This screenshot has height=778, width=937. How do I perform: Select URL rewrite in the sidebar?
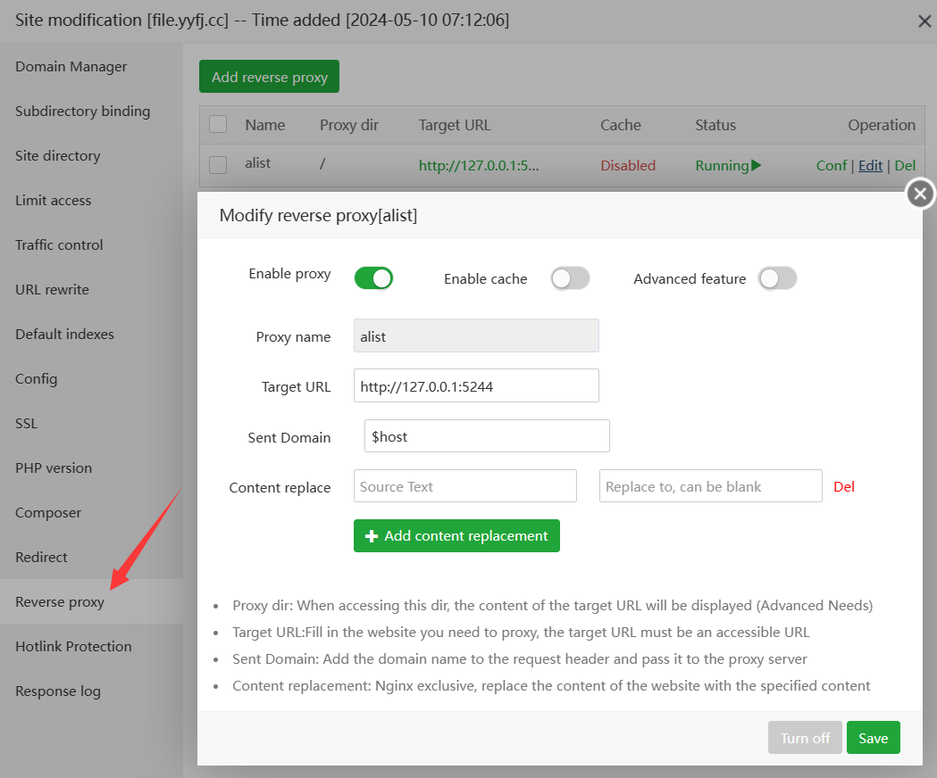tap(52, 289)
